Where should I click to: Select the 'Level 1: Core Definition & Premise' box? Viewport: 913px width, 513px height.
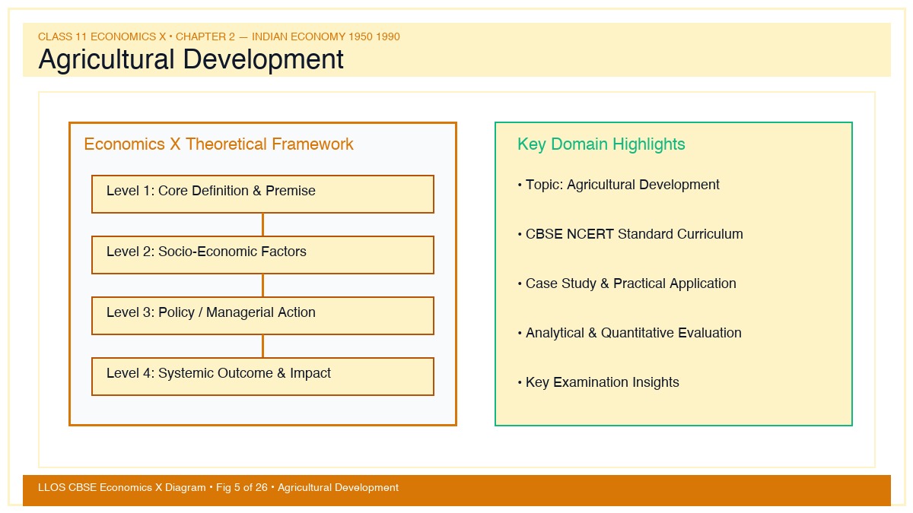click(x=262, y=194)
